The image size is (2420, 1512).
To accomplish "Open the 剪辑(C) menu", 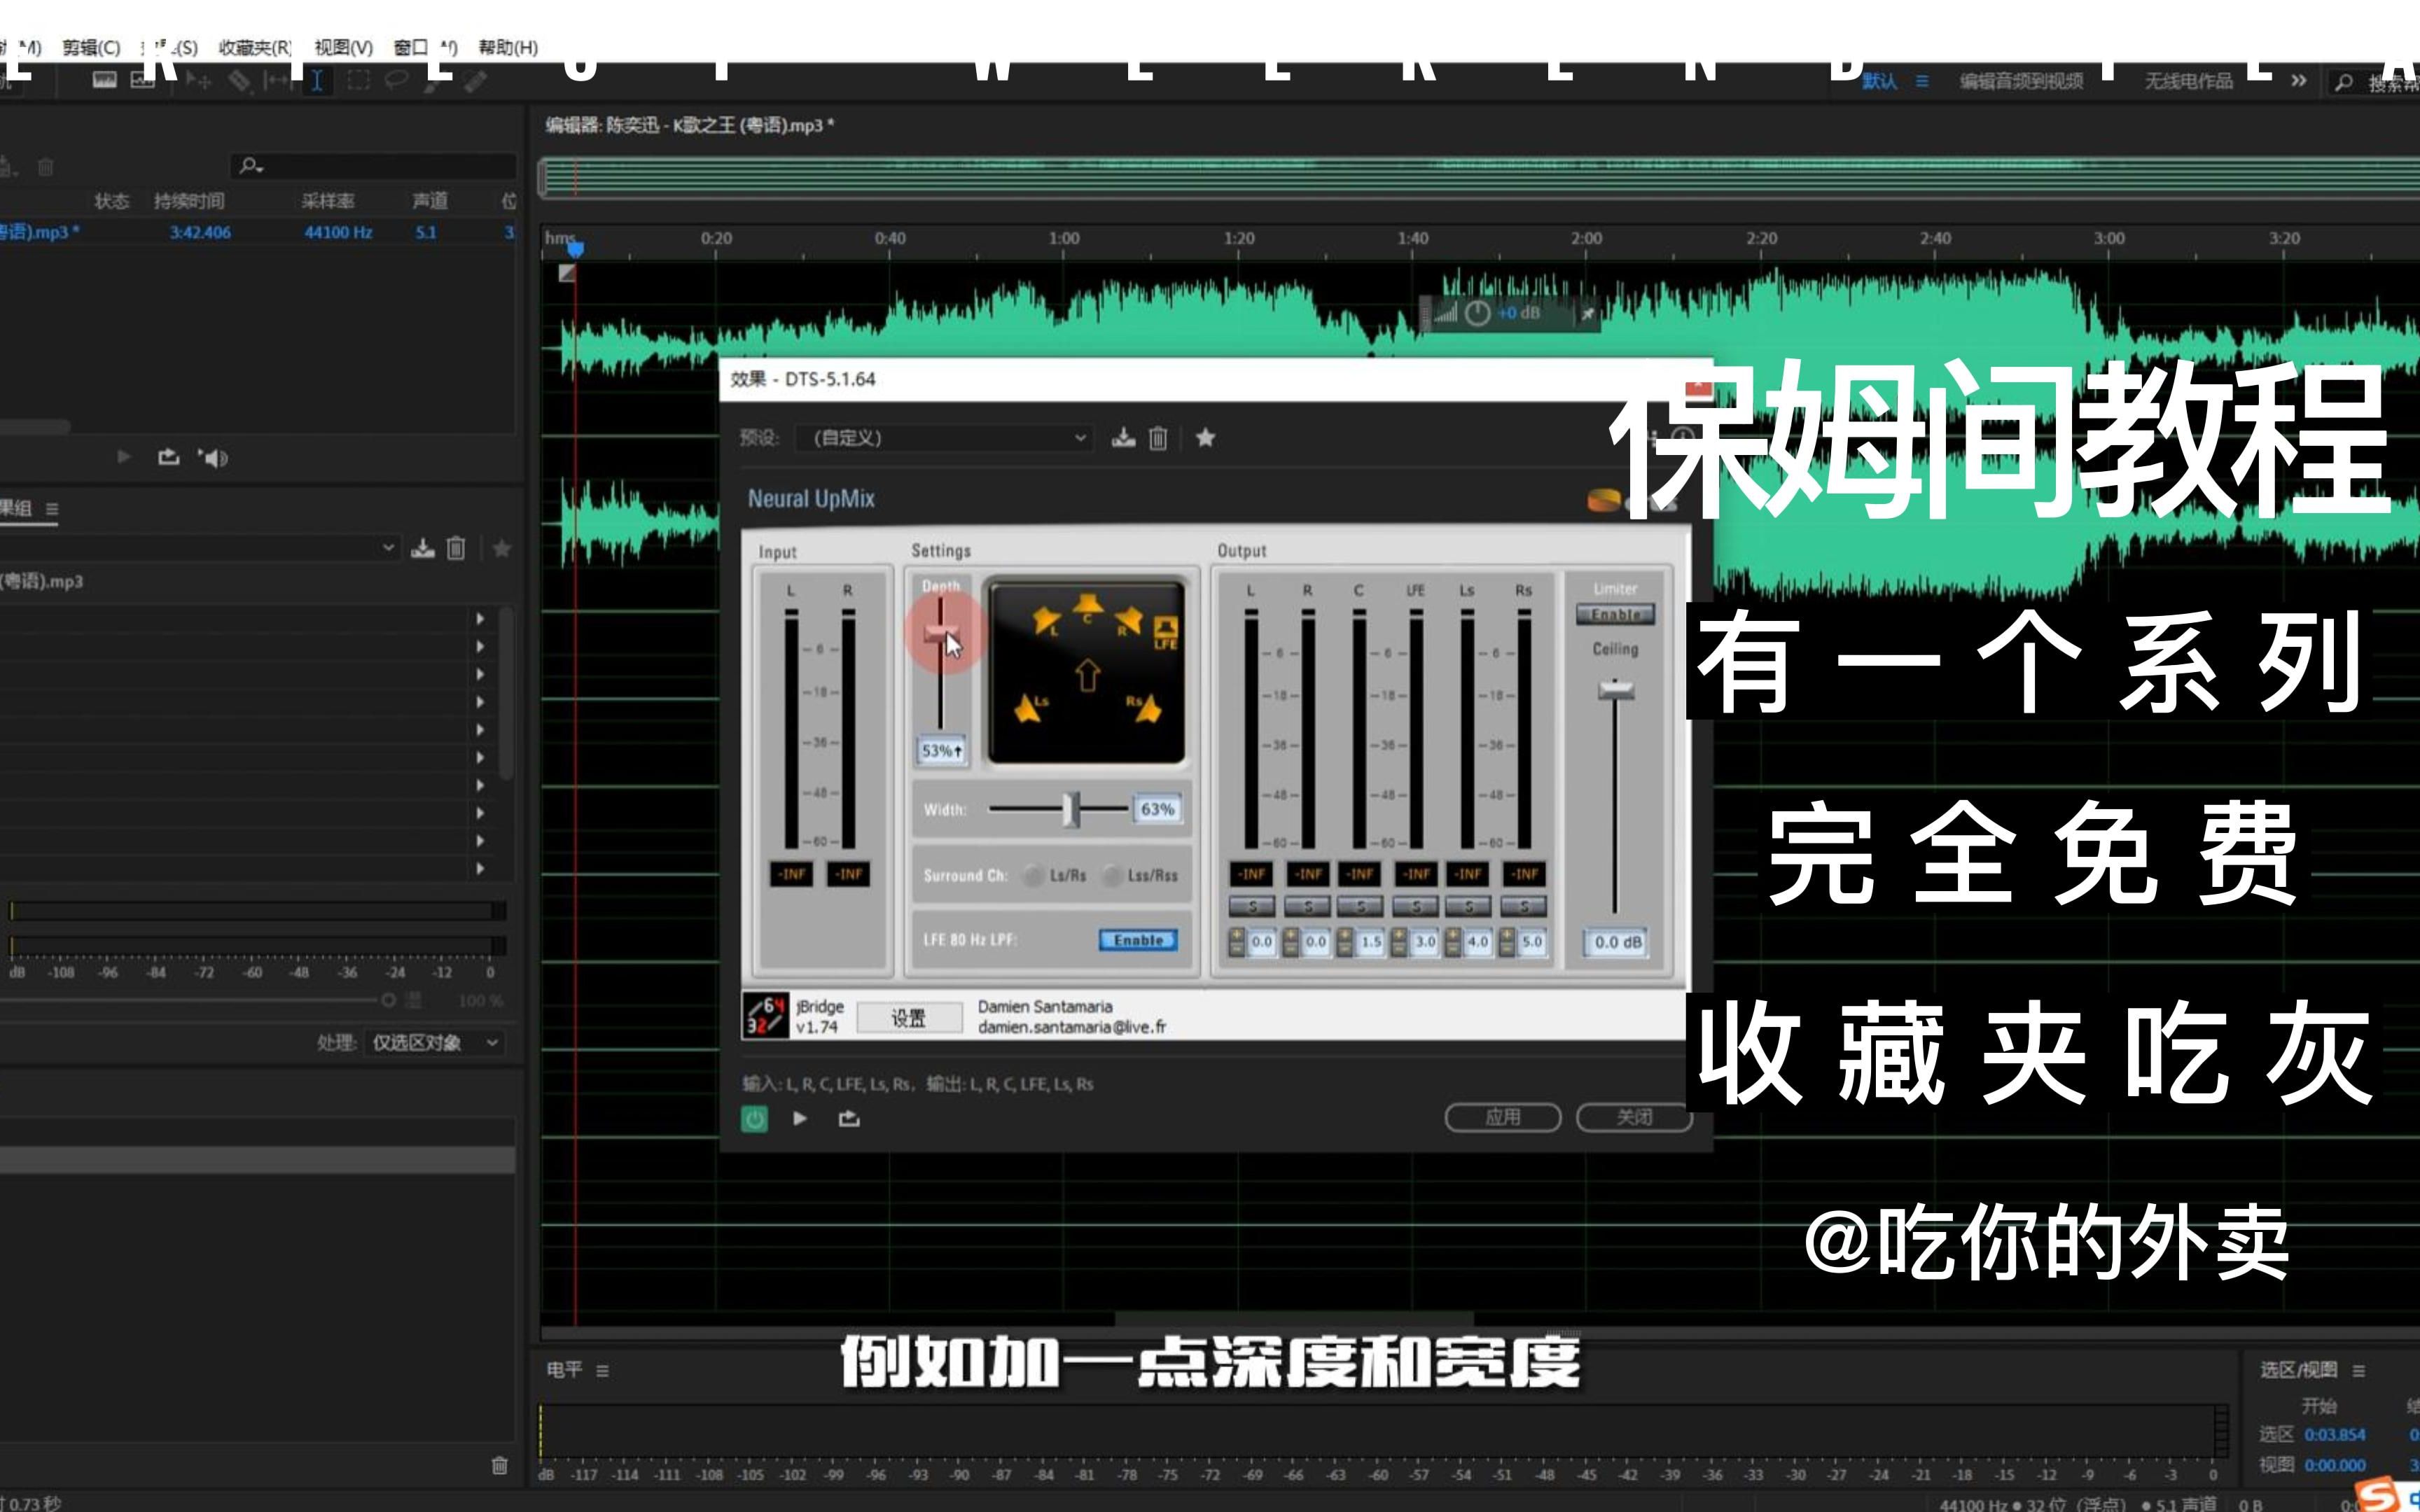I will (91, 47).
